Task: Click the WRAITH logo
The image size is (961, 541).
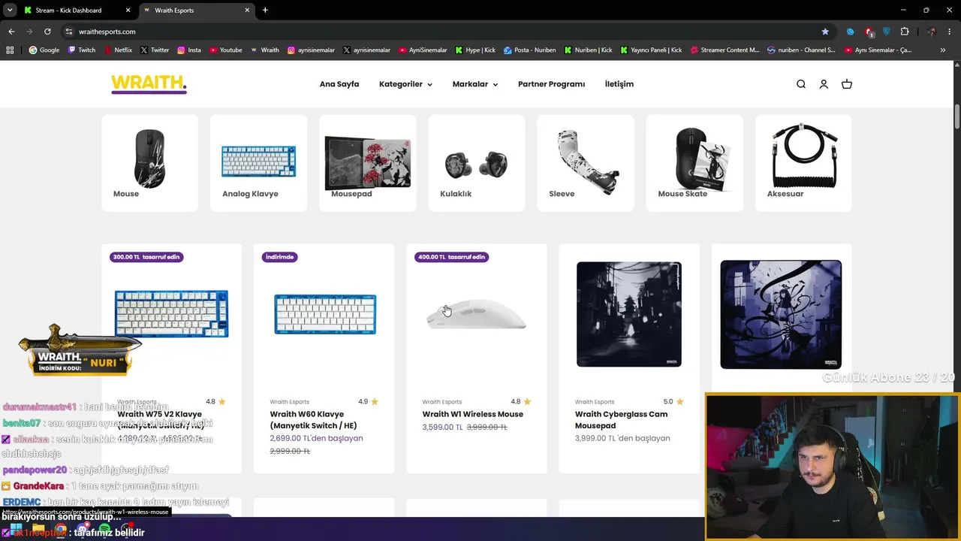Action: click(x=149, y=84)
